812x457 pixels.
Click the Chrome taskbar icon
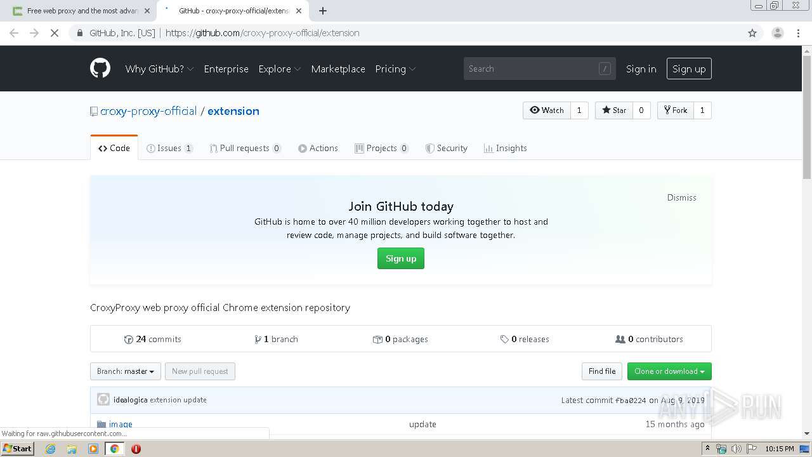click(x=114, y=449)
